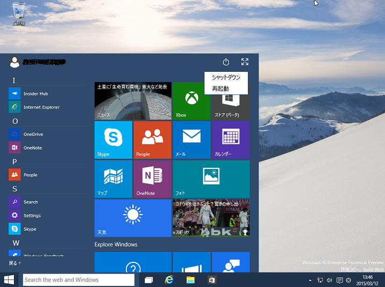The image size is (385, 287).
Task: Launch Insider Hub from the app list
Action: [48, 93]
